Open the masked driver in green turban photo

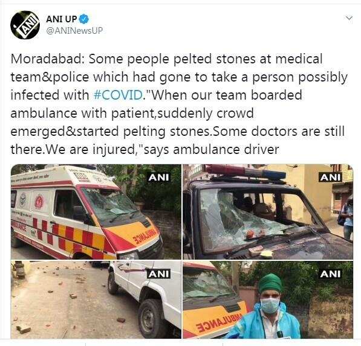[x=268, y=300]
